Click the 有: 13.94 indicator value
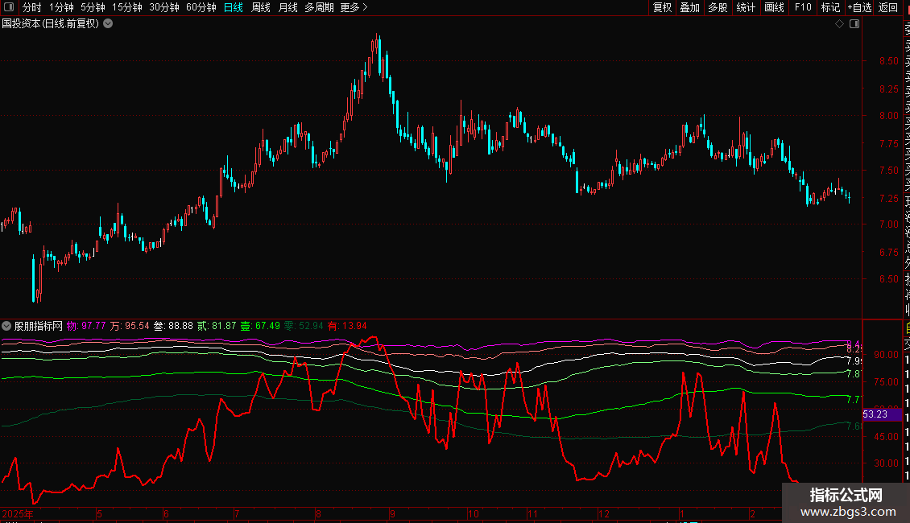Screen dimensions: 910x523 347,326
